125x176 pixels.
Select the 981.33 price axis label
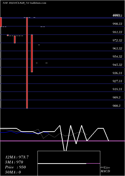117,32
